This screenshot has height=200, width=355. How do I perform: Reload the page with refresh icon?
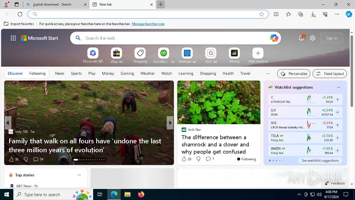(x=20, y=14)
